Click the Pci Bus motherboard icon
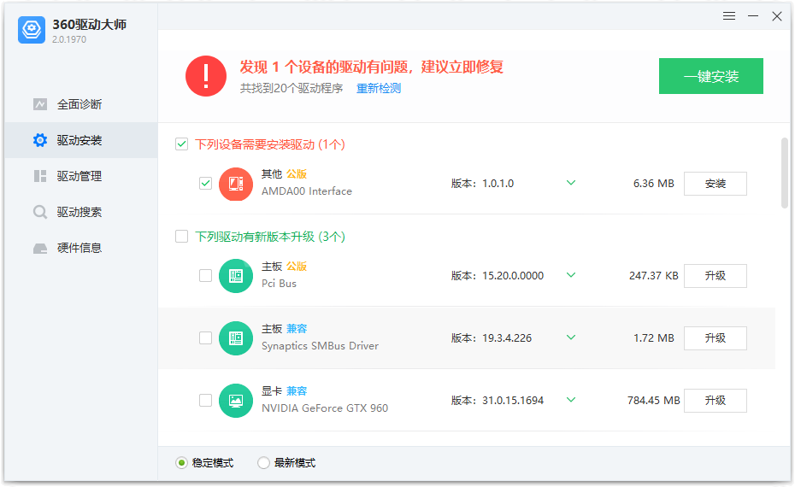The height and width of the screenshot is (487, 795). coord(236,276)
